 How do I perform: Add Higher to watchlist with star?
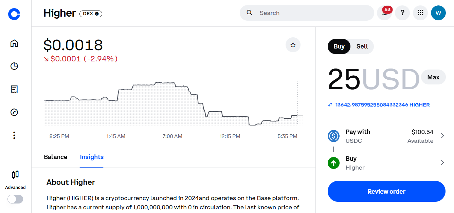click(x=293, y=45)
